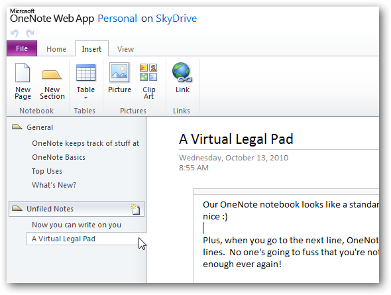Open 'OneNote keeps track of stuff at' page
This screenshot has width=391, height=295.
click(x=85, y=143)
